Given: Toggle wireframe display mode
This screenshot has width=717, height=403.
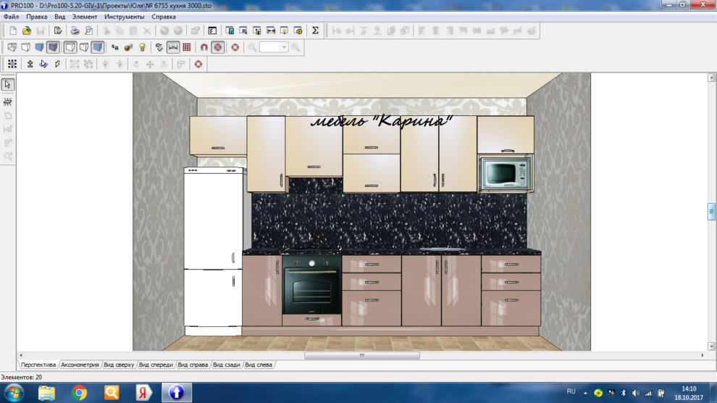Looking at the screenshot, I should [12, 47].
